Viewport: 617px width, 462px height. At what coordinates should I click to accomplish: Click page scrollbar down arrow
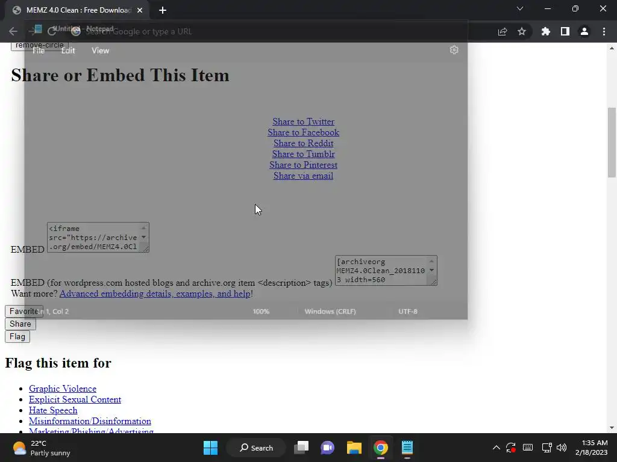pos(612,428)
